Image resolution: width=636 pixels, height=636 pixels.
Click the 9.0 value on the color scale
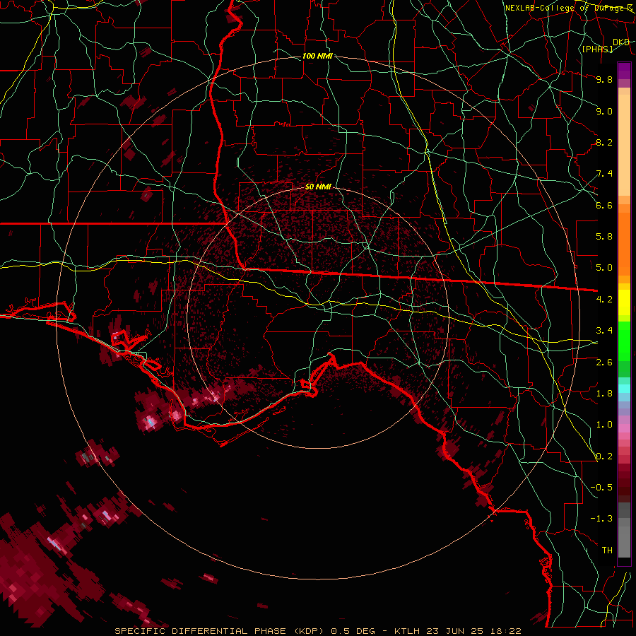[604, 111]
